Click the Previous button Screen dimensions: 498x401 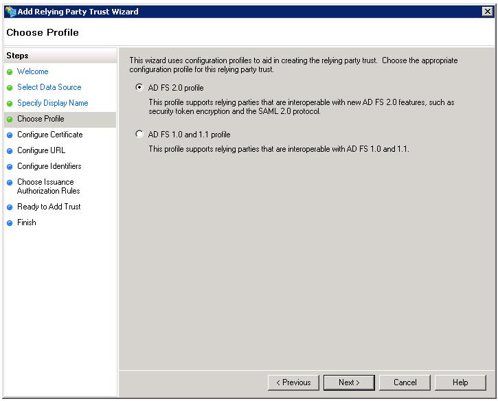(293, 382)
